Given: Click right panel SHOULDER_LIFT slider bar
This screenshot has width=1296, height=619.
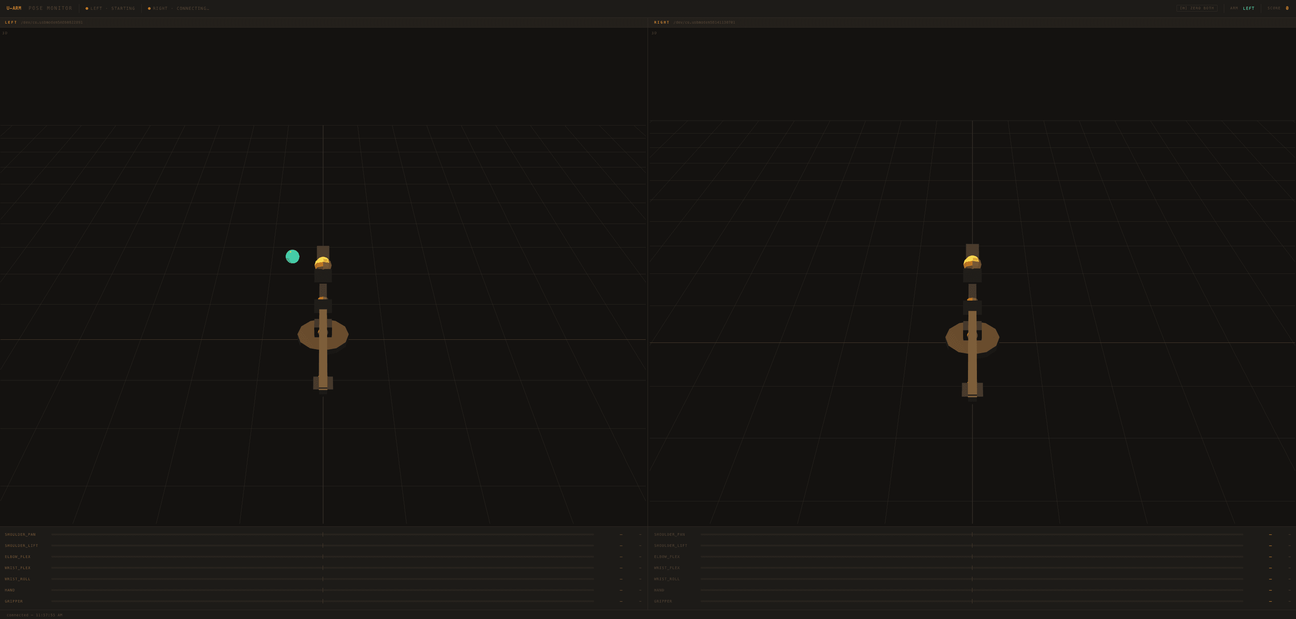Looking at the screenshot, I should (x=972, y=546).
